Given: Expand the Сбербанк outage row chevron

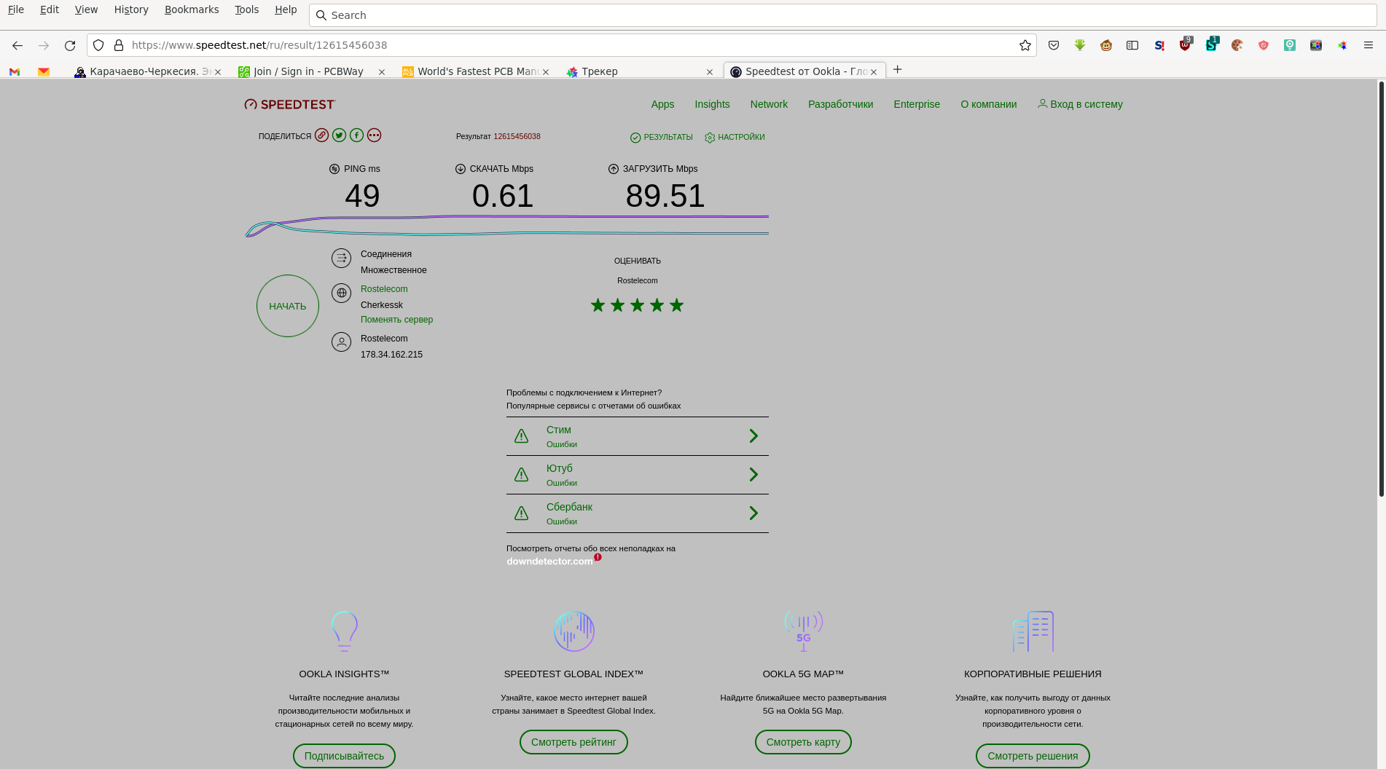Looking at the screenshot, I should 753,513.
